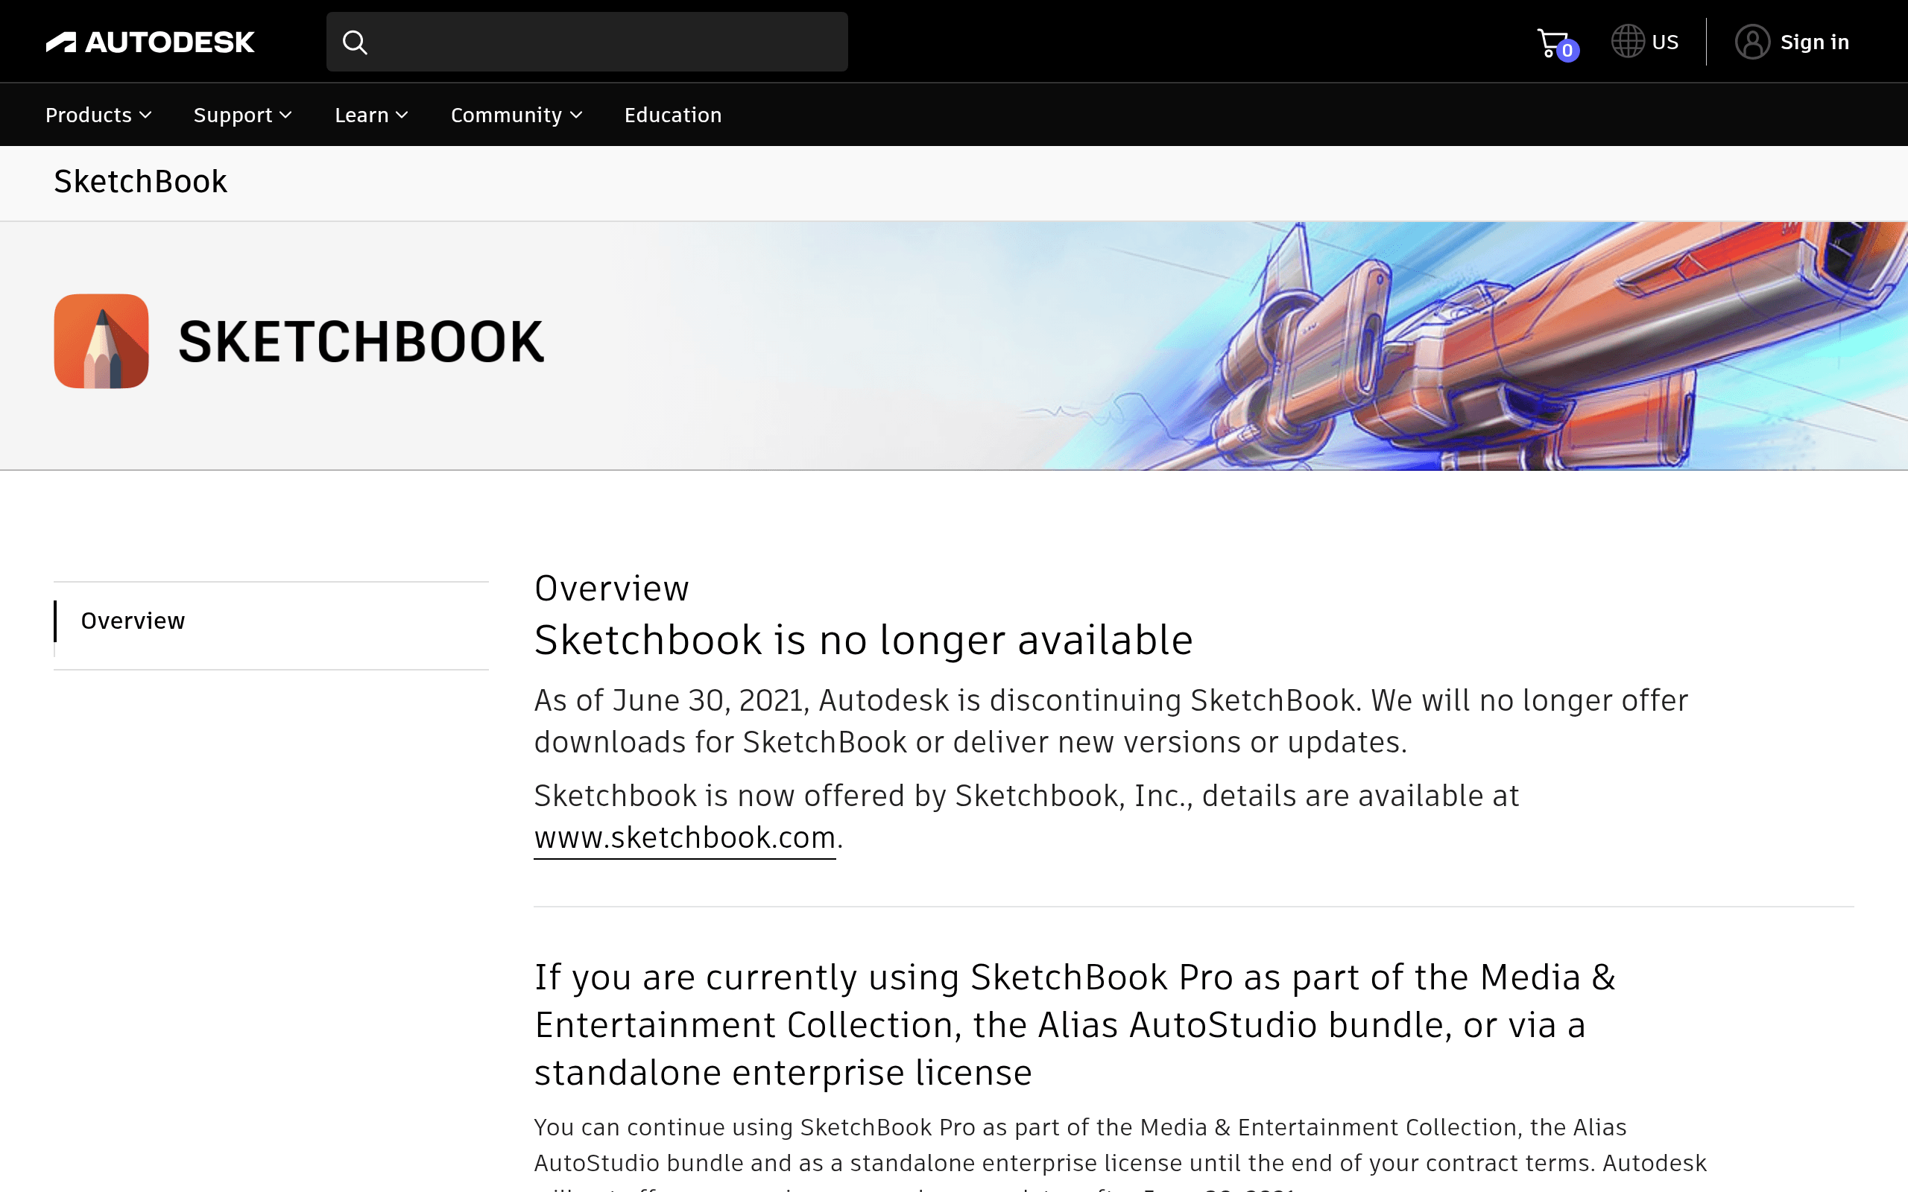
Task: Select Overview in the sidebar
Action: pos(133,621)
